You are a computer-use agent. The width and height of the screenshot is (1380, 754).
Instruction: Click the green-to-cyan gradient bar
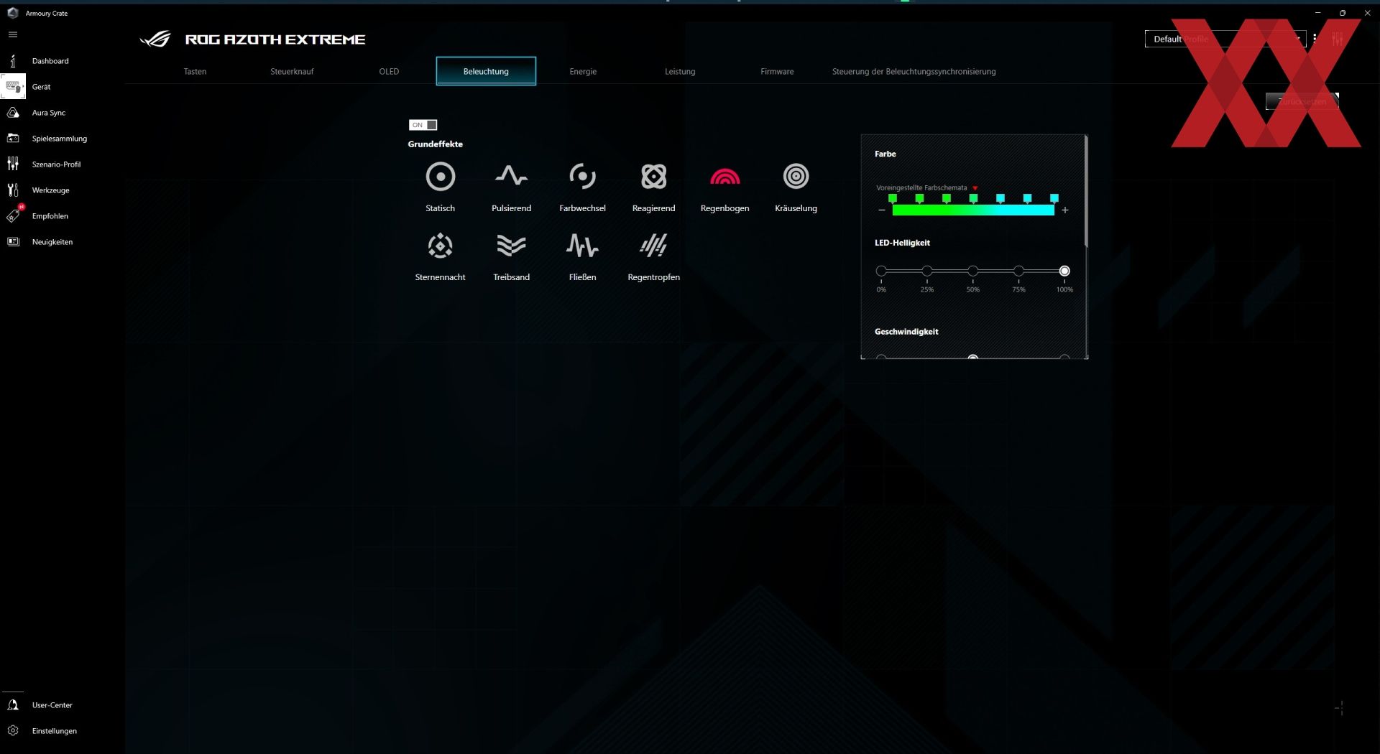point(973,210)
